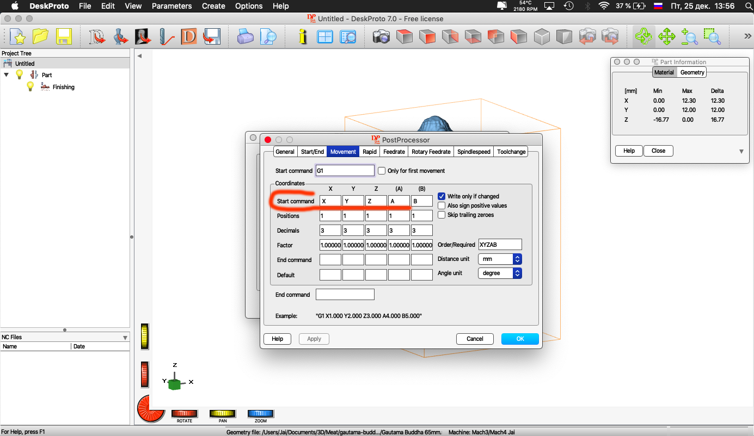The width and height of the screenshot is (754, 436).
Task: Click the red ROTATE thumbwheel
Action: click(x=185, y=414)
